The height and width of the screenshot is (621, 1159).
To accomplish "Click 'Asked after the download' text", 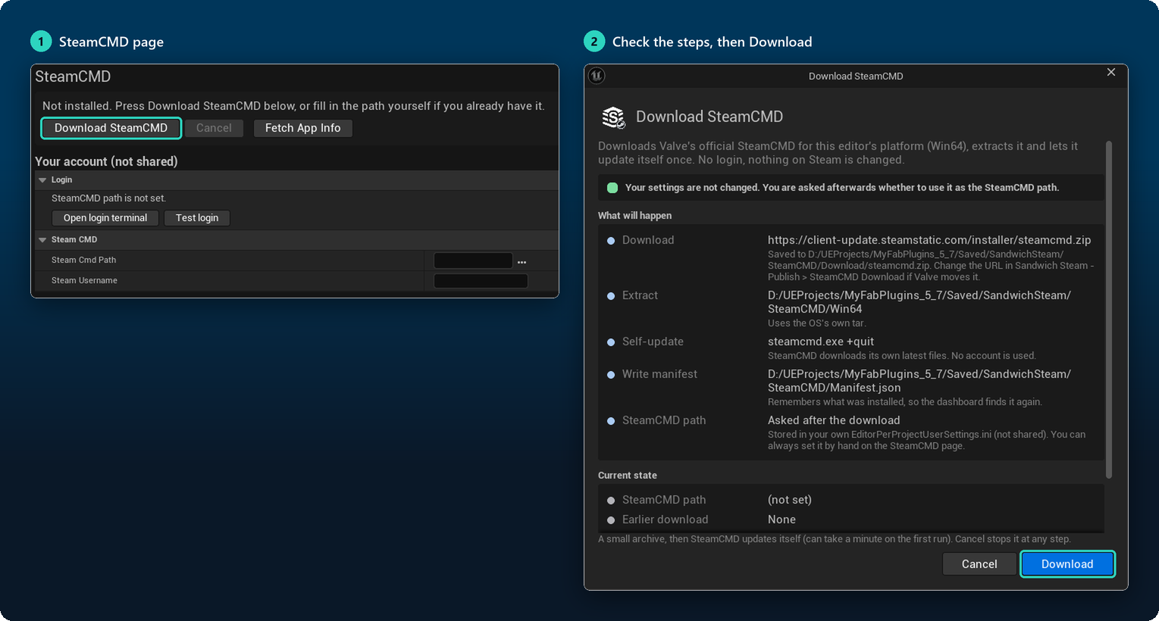I will coord(834,420).
